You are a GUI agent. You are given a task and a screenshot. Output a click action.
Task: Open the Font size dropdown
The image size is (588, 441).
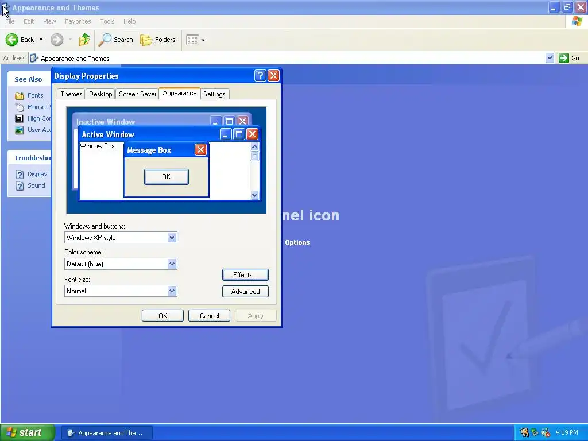click(172, 291)
